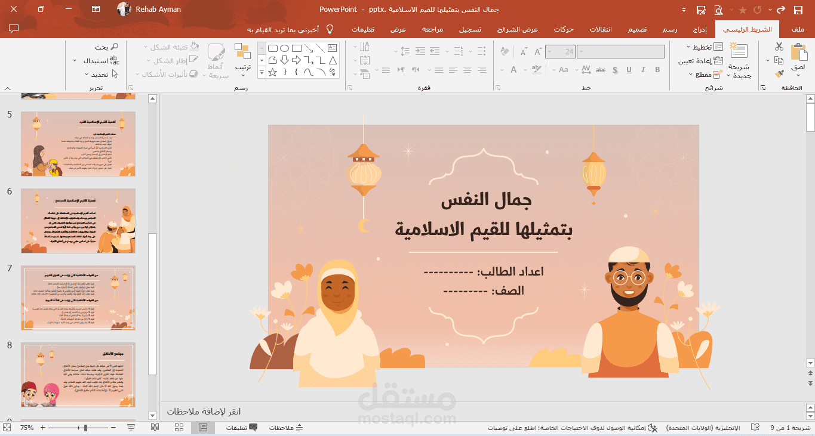Click the بحث search magnifier icon
Screen dimensions: 815x436
tap(115, 47)
